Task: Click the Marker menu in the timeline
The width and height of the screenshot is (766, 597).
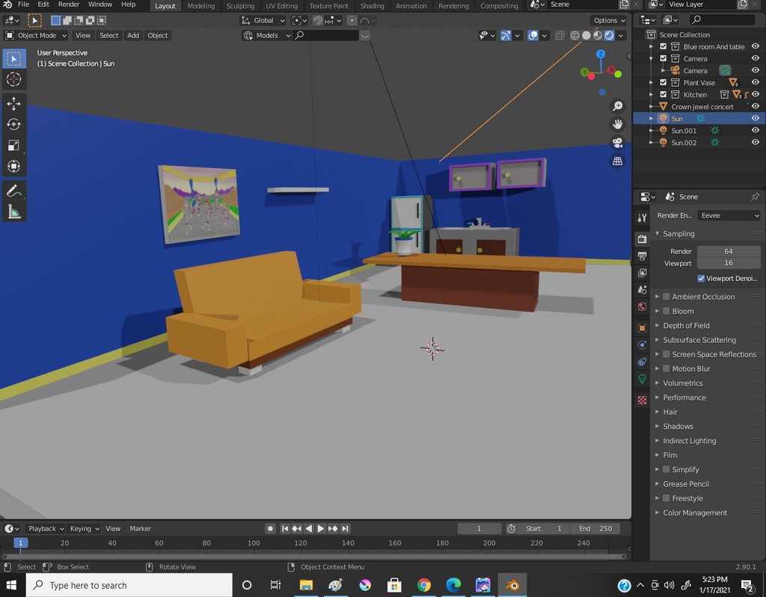Action: (x=140, y=529)
